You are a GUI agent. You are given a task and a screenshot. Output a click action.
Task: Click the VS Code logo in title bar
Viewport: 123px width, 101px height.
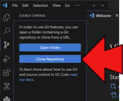(5, 5)
